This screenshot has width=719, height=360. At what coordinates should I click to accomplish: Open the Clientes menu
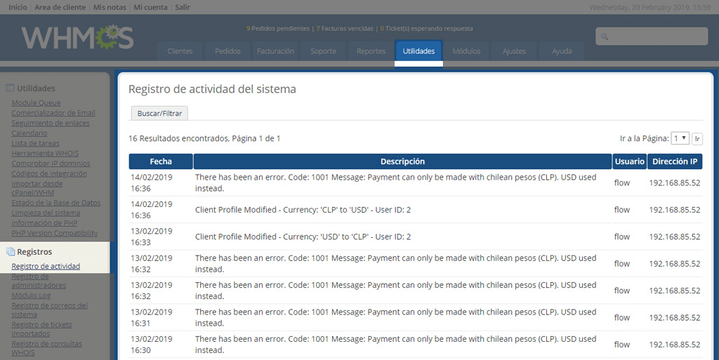tap(180, 51)
